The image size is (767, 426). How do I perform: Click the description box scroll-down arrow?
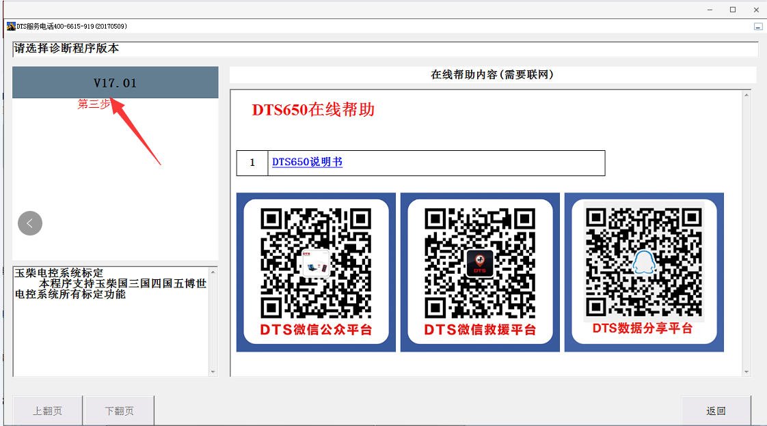[213, 372]
